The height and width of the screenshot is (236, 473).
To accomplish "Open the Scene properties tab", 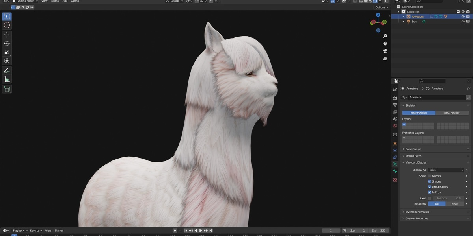I will click(395, 119).
